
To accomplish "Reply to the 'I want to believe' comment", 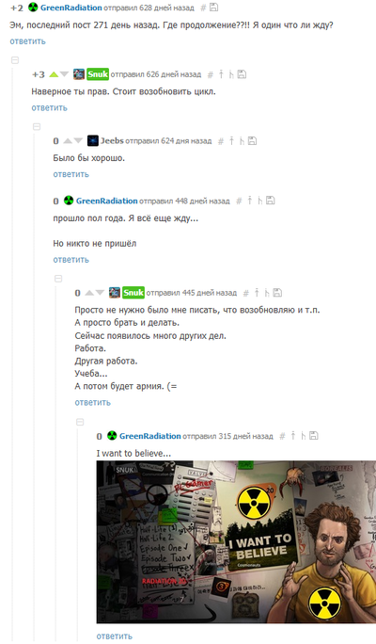I will pyautogui.click(x=115, y=636).
